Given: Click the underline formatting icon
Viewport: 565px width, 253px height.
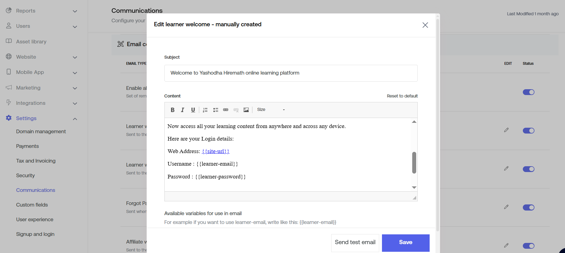Looking at the screenshot, I should click(193, 110).
